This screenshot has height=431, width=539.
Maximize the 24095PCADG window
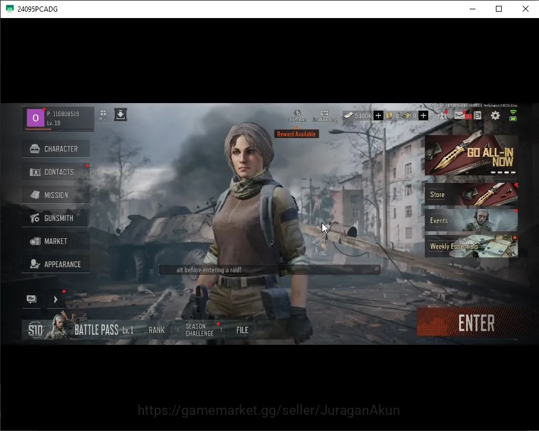[499, 9]
